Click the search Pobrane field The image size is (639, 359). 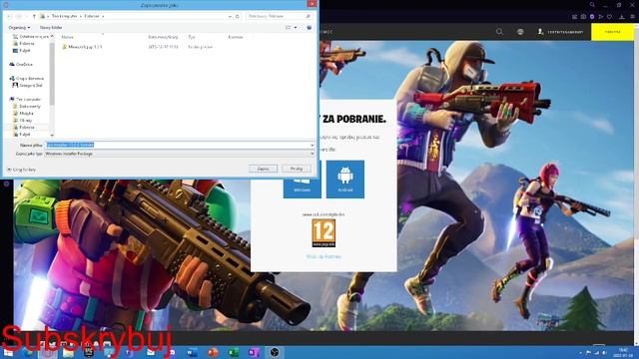280,16
